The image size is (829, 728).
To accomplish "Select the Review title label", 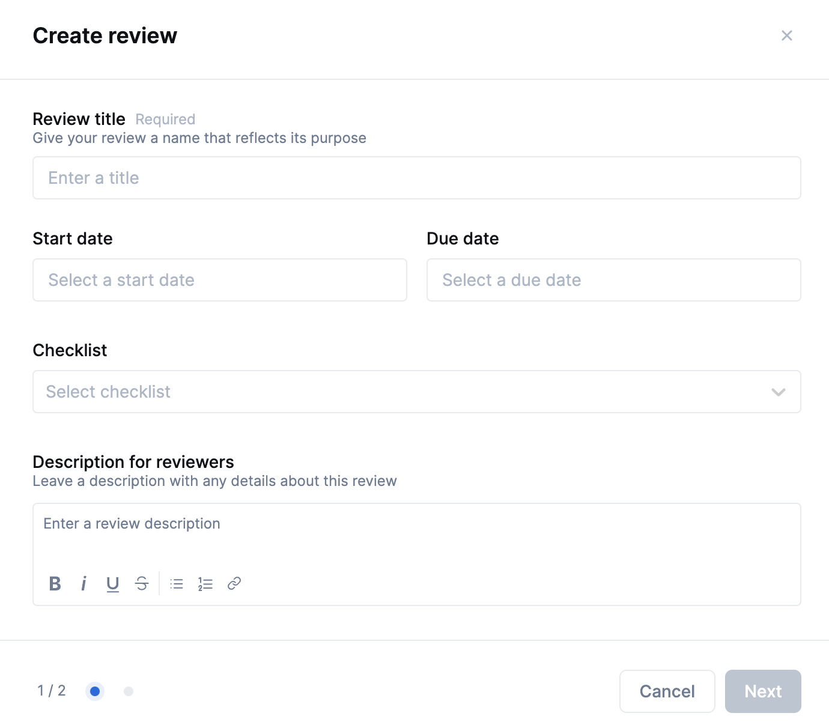I will [79, 119].
